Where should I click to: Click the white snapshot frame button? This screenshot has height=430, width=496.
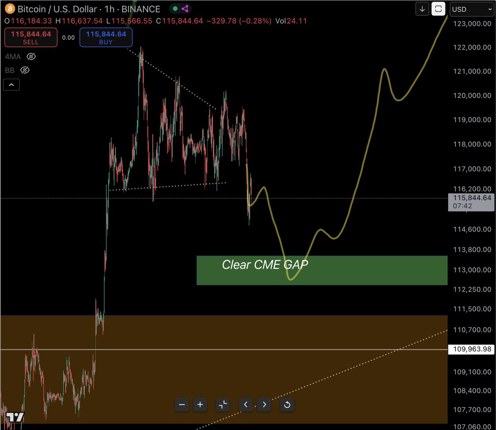tap(439, 9)
